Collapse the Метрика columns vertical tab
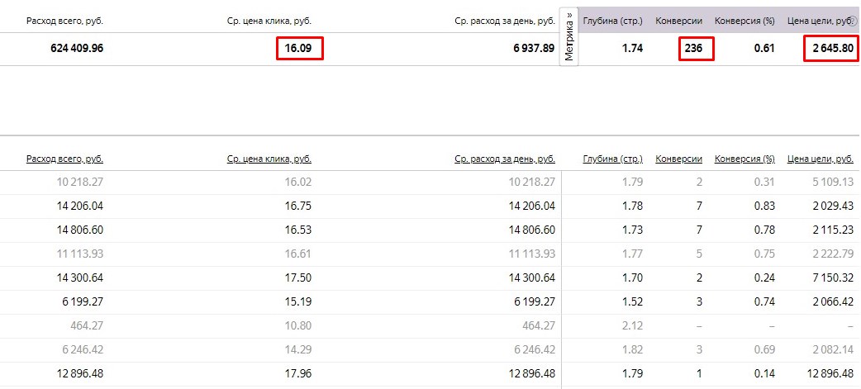The image size is (861, 389). [568, 36]
